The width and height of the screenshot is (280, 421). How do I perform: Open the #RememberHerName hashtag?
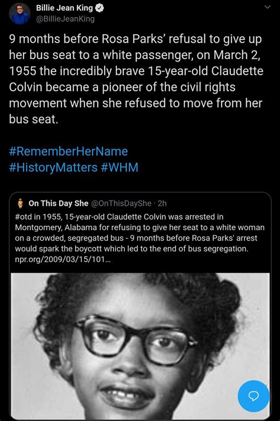click(69, 151)
